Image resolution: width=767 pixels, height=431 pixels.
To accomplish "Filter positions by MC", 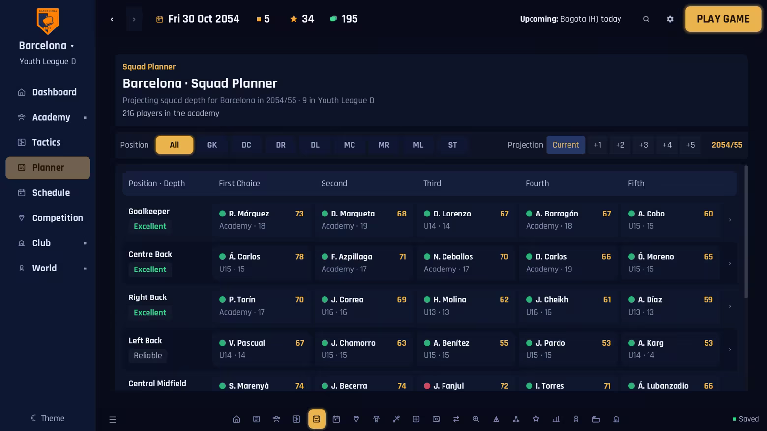I will 350,145.
